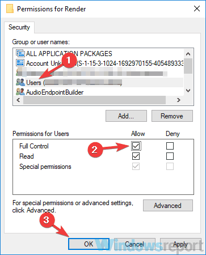Screen dimensions: 206x255
Task: Enable Read Deny checkbox
Action: pos(170,156)
